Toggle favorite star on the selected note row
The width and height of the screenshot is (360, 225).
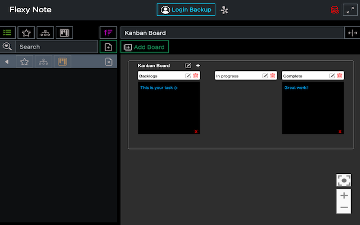(x=24, y=61)
